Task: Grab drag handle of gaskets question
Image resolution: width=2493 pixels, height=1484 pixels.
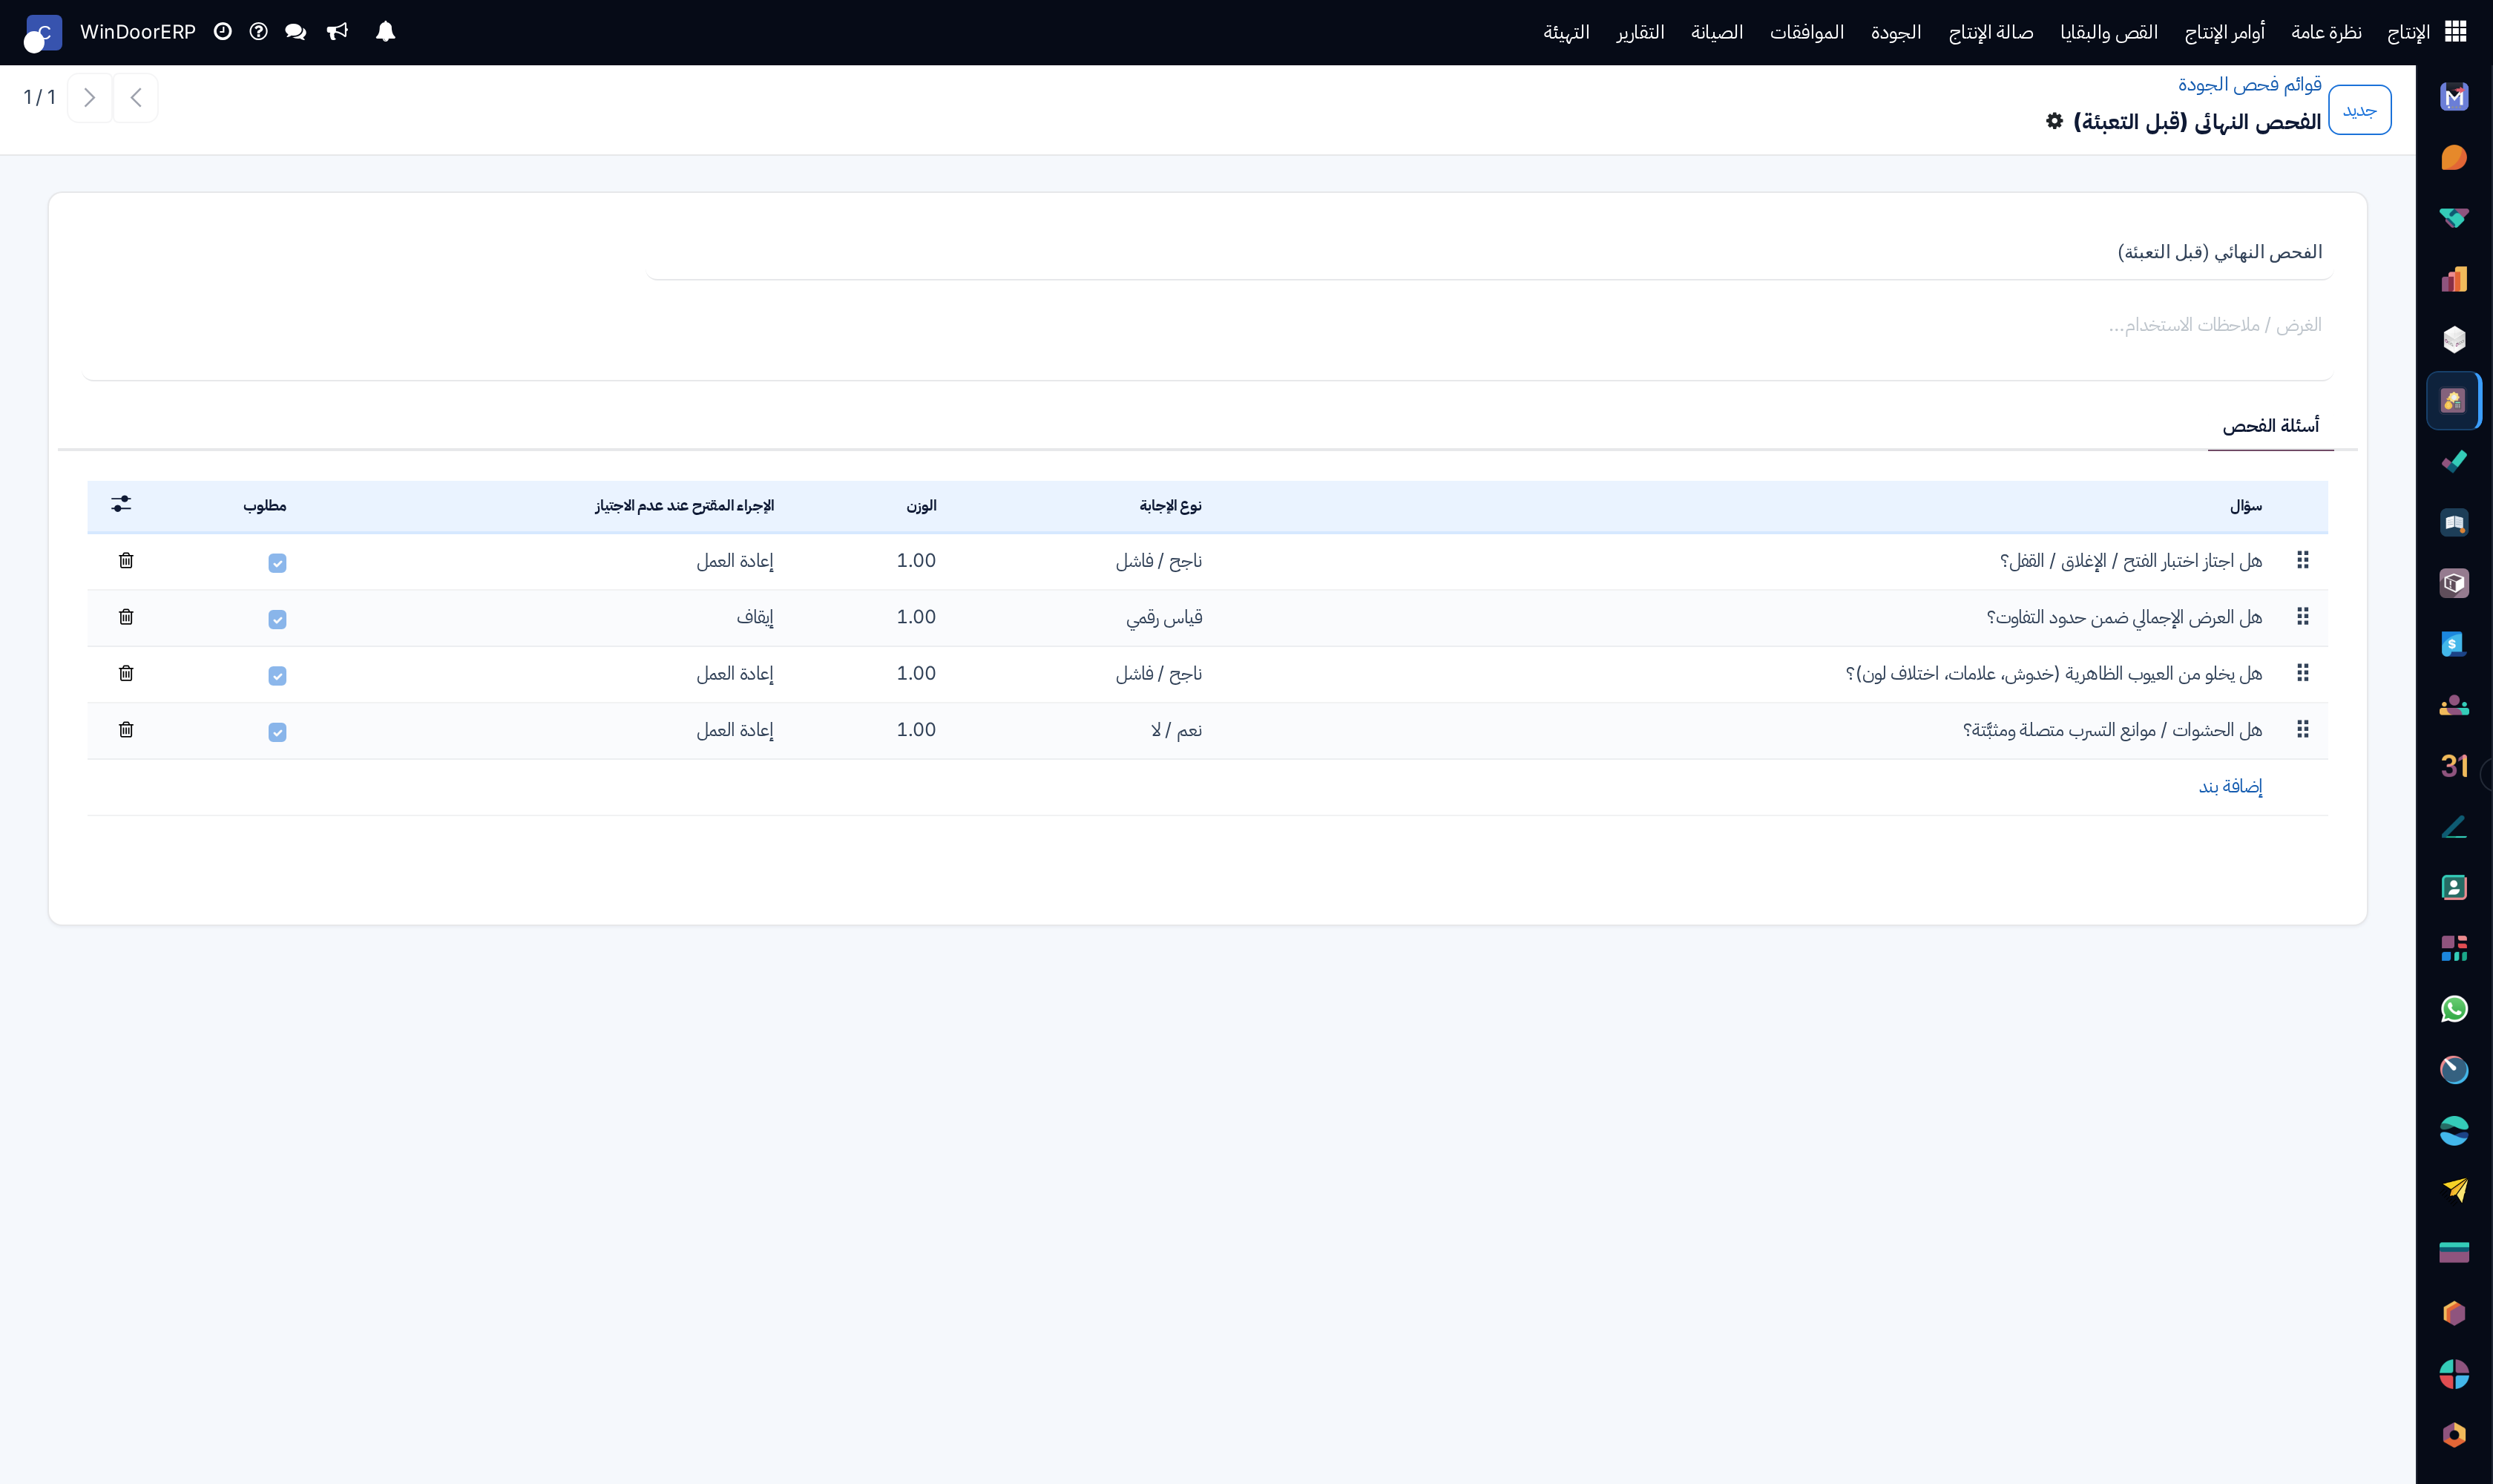Action: click(2302, 730)
